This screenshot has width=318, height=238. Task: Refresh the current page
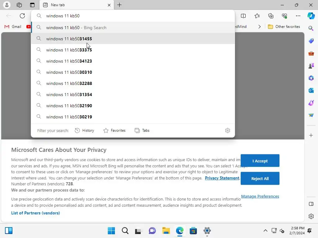pyautogui.click(x=22, y=16)
